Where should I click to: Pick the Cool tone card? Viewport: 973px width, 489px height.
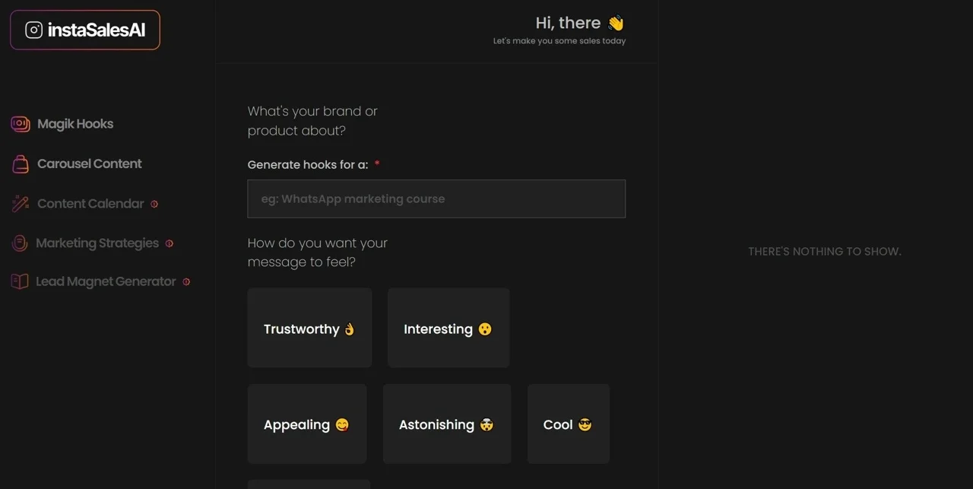tap(569, 424)
